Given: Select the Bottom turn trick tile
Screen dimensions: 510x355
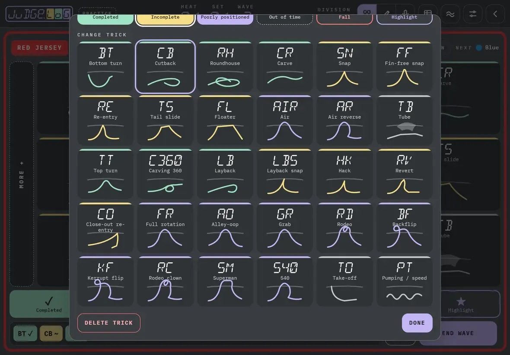Looking at the screenshot, I should 105,67.
